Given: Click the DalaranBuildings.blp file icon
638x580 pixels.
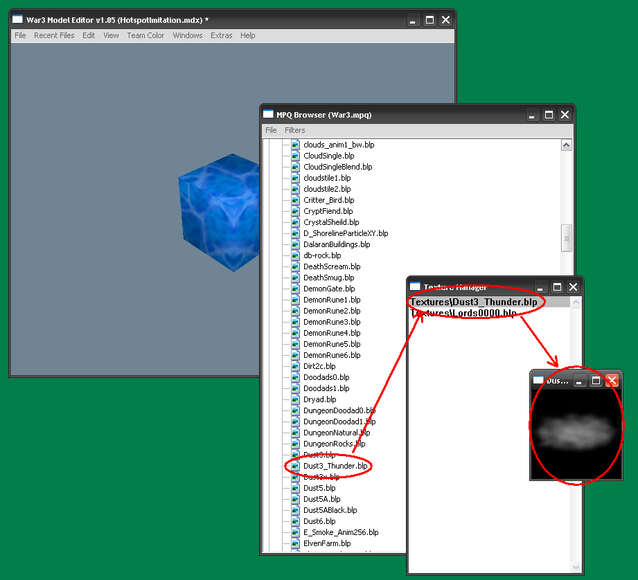Looking at the screenshot, I should (296, 244).
